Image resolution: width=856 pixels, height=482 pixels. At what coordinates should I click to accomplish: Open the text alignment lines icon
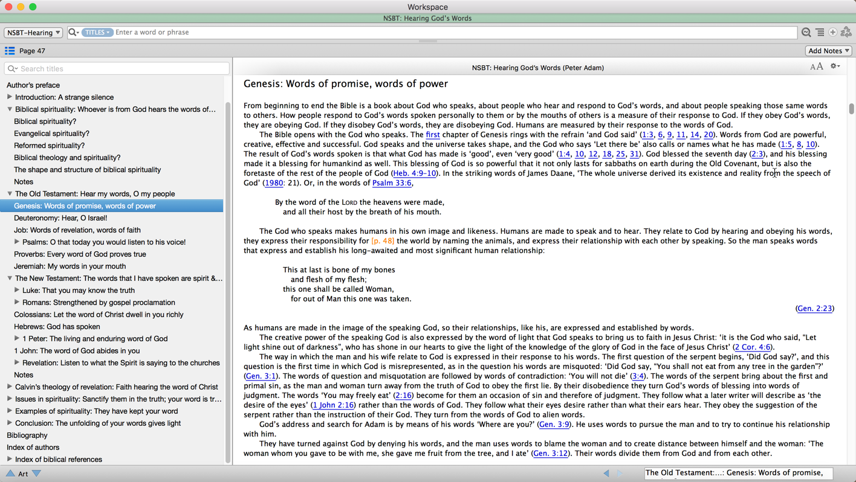(x=820, y=33)
